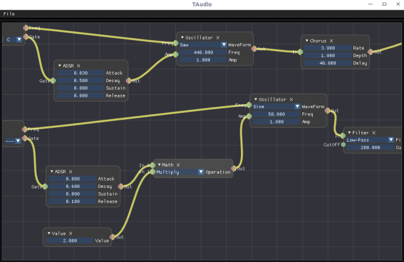Collapse the Math node

point(159,165)
